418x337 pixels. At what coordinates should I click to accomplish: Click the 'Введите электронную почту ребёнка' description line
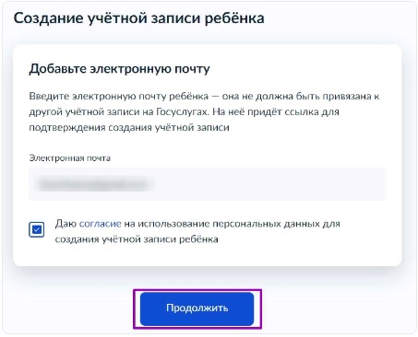(x=119, y=97)
